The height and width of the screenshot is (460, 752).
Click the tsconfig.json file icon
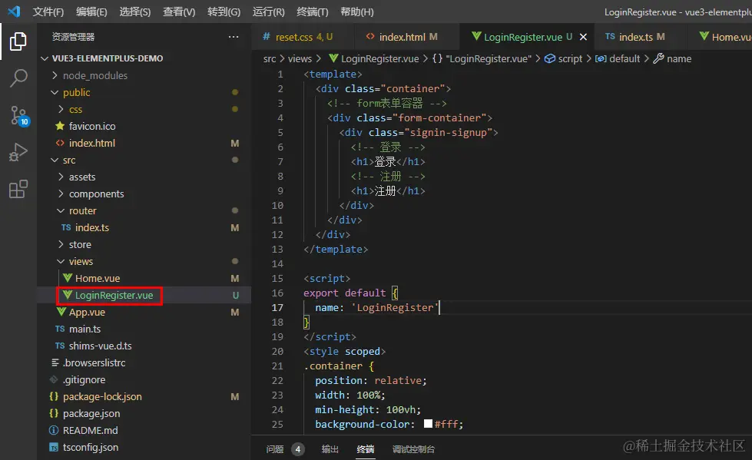click(54, 447)
